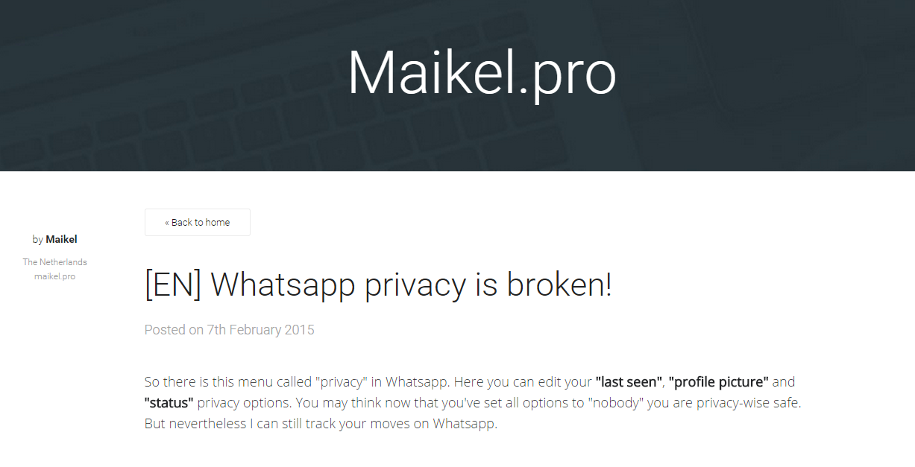Click the left arrow symbol in Back to home
The height and width of the screenshot is (467, 915).
tap(167, 223)
